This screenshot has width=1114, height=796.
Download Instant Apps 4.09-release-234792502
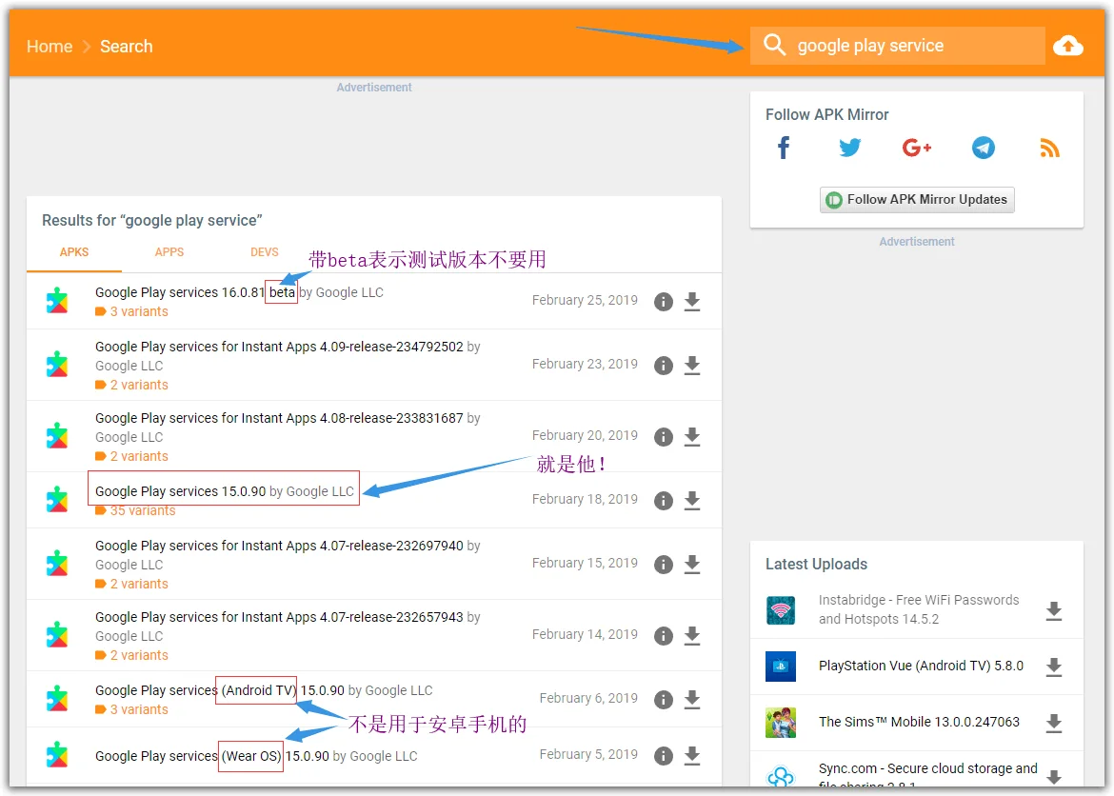coord(692,366)
